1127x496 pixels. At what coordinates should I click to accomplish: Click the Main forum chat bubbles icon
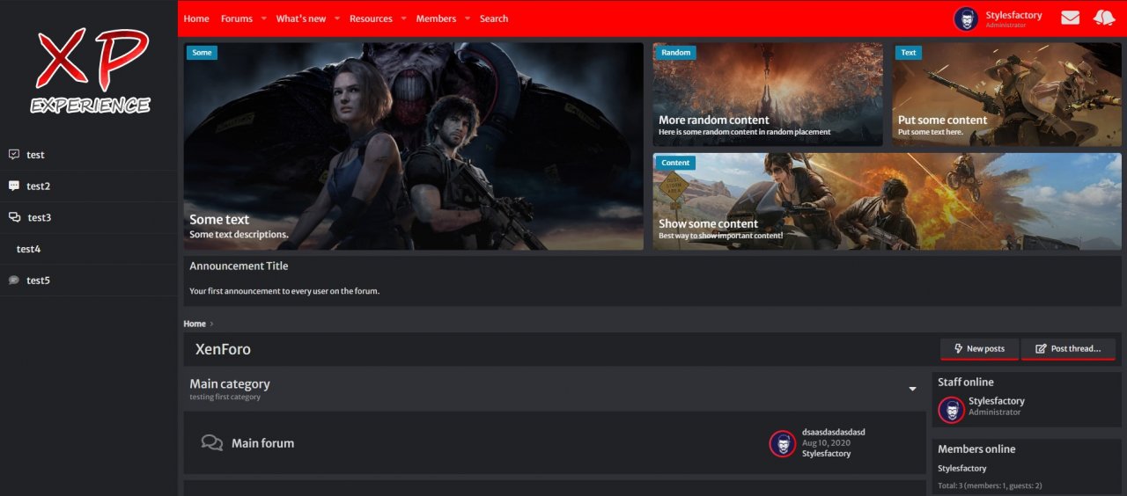211,443
